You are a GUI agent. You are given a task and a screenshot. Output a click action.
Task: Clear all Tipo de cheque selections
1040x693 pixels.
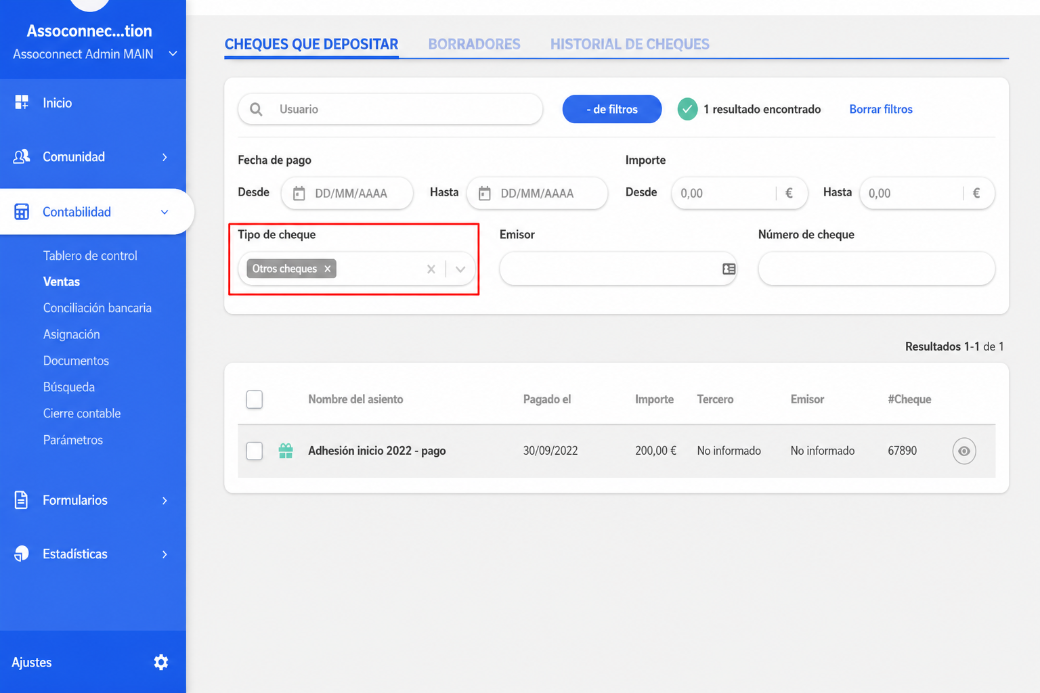431,269
